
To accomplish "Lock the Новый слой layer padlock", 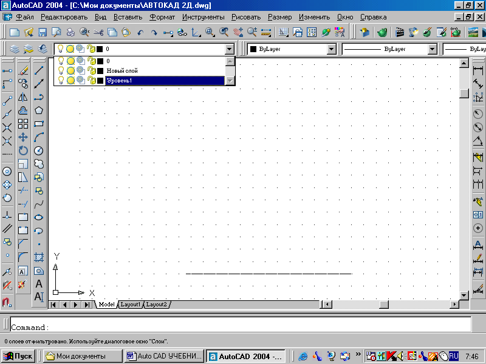I will point(92,71).
